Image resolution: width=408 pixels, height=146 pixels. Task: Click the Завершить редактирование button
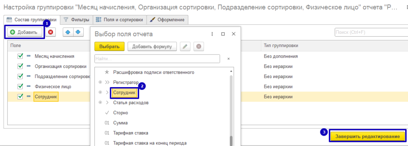367,136
